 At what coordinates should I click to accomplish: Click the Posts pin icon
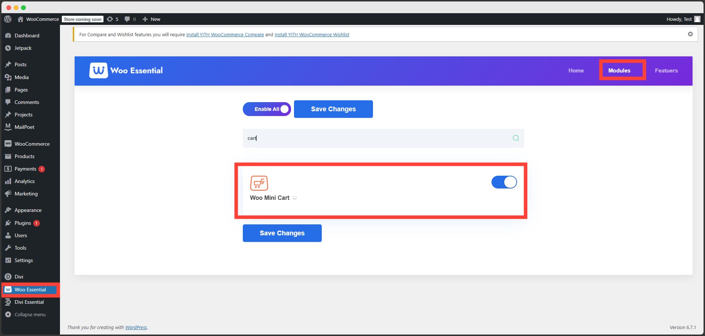tap(8, 64)
